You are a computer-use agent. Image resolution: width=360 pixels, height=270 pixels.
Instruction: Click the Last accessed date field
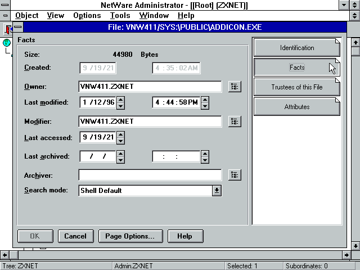pos(98,137)
